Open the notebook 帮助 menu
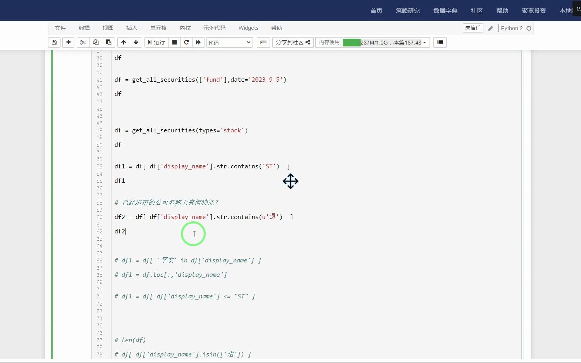Screen dimensions: 581x363 point(277,28)
